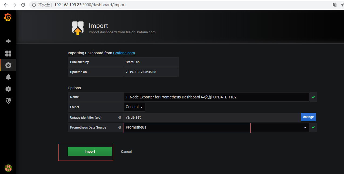Click the green check beside data source
The width and height of the screenshot is (344, 174).
pyautogui.click(x=313, y=127)
